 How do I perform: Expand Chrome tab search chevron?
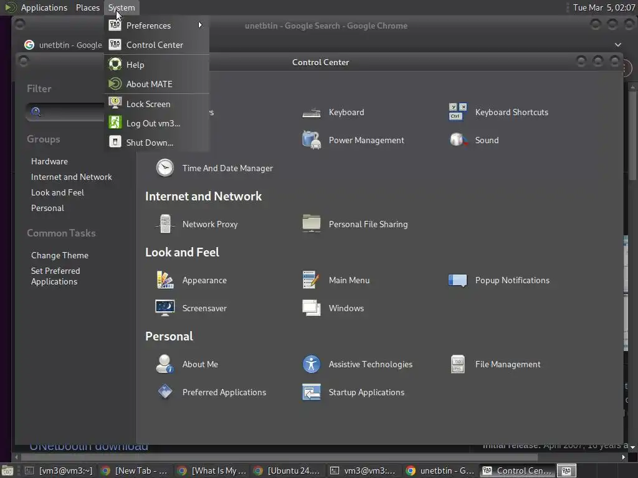tap(617, 45)
